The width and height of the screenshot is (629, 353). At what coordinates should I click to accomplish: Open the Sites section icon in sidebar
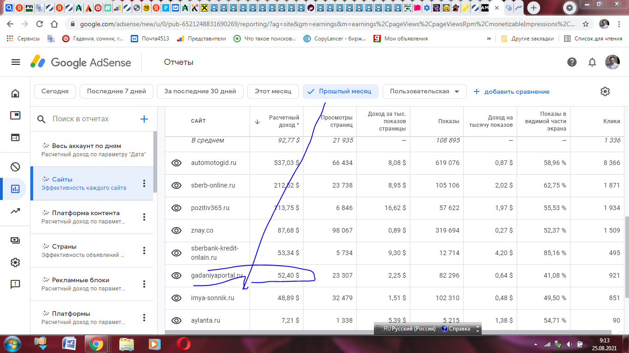pos(16,137)
